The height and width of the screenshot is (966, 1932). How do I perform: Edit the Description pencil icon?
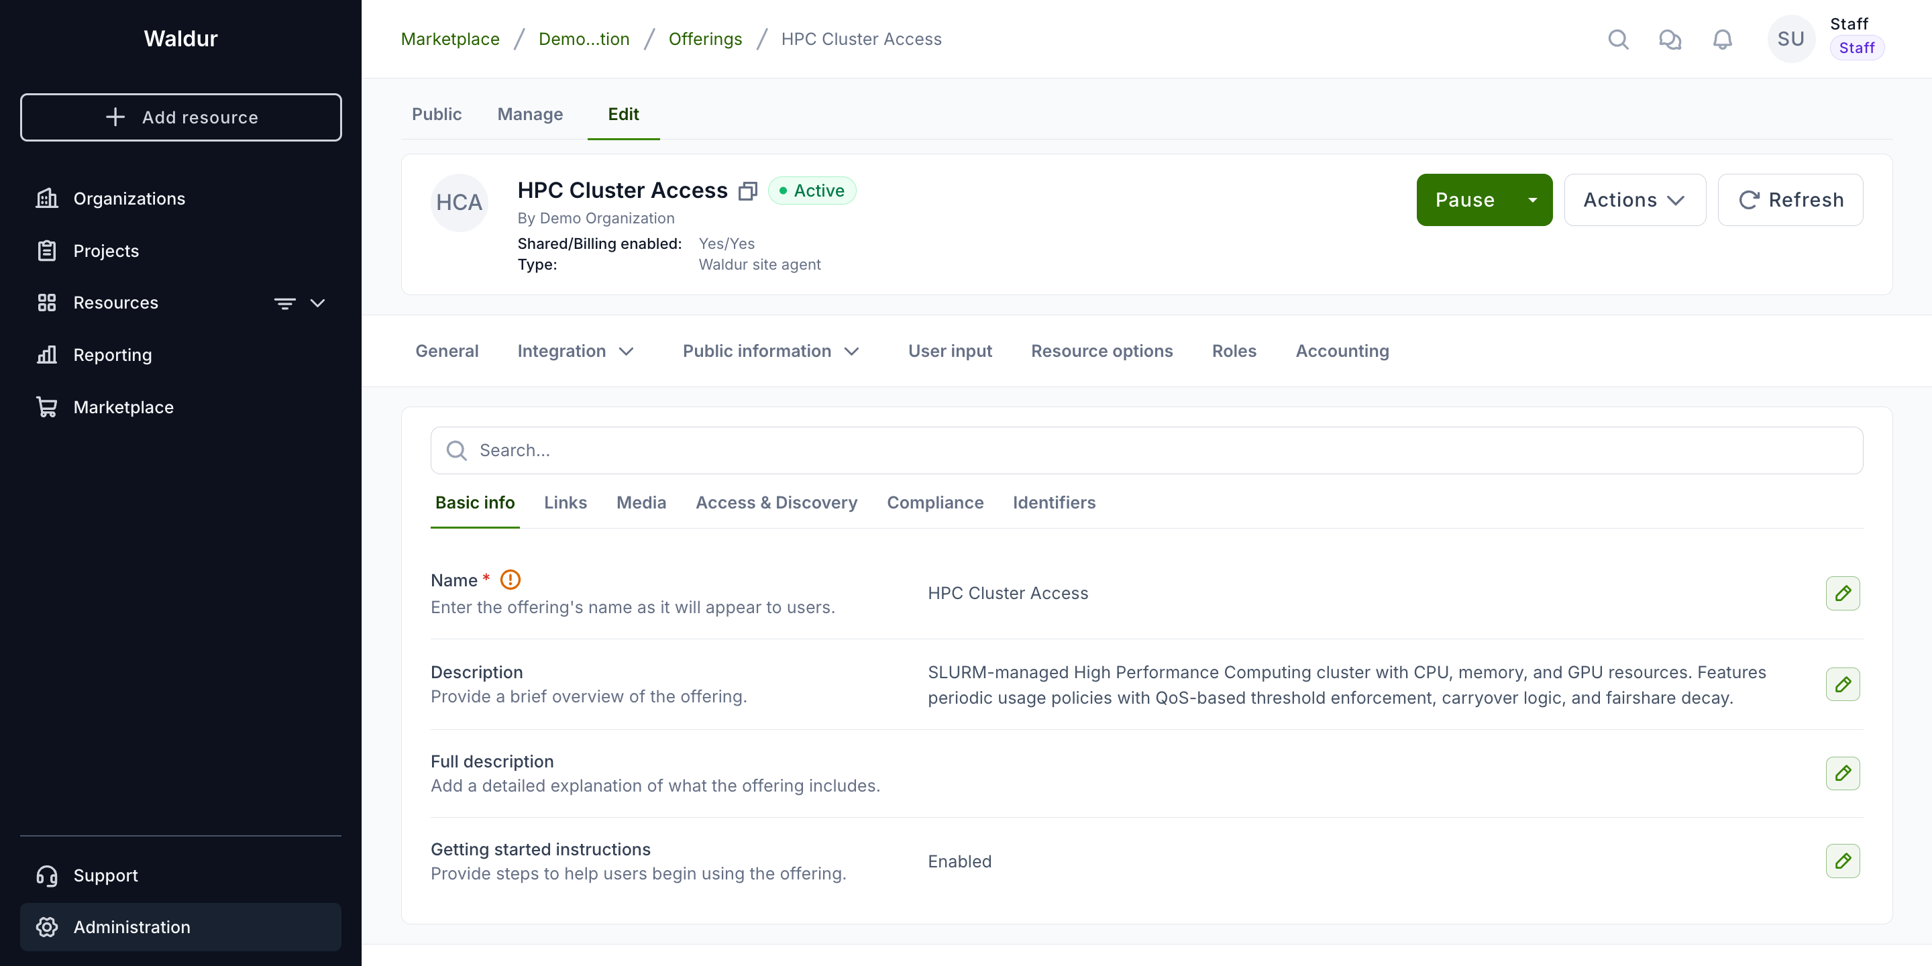click(x=1843, y=684)
